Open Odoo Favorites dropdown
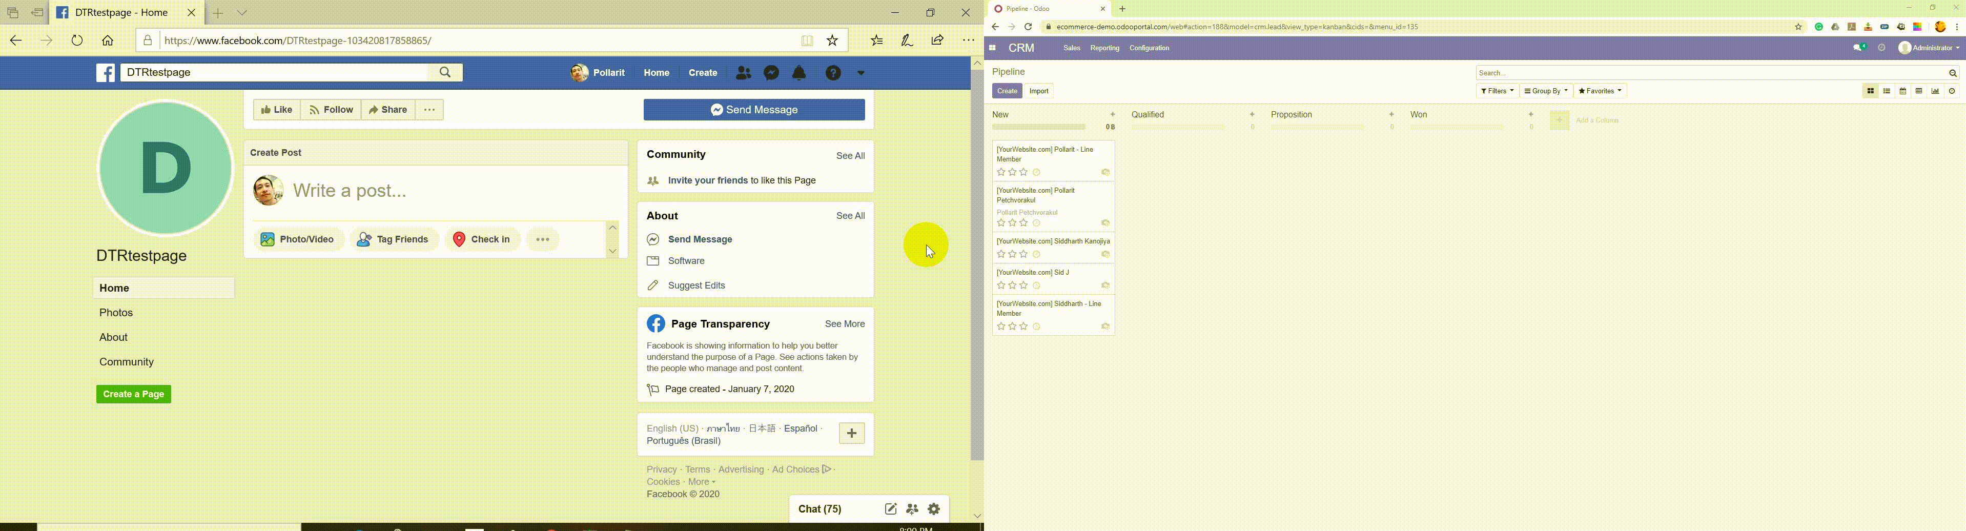 pyautogui.click(x=1601, y=92)
